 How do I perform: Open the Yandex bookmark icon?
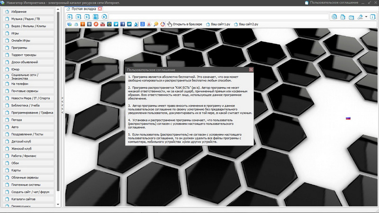tap(149, 24)
